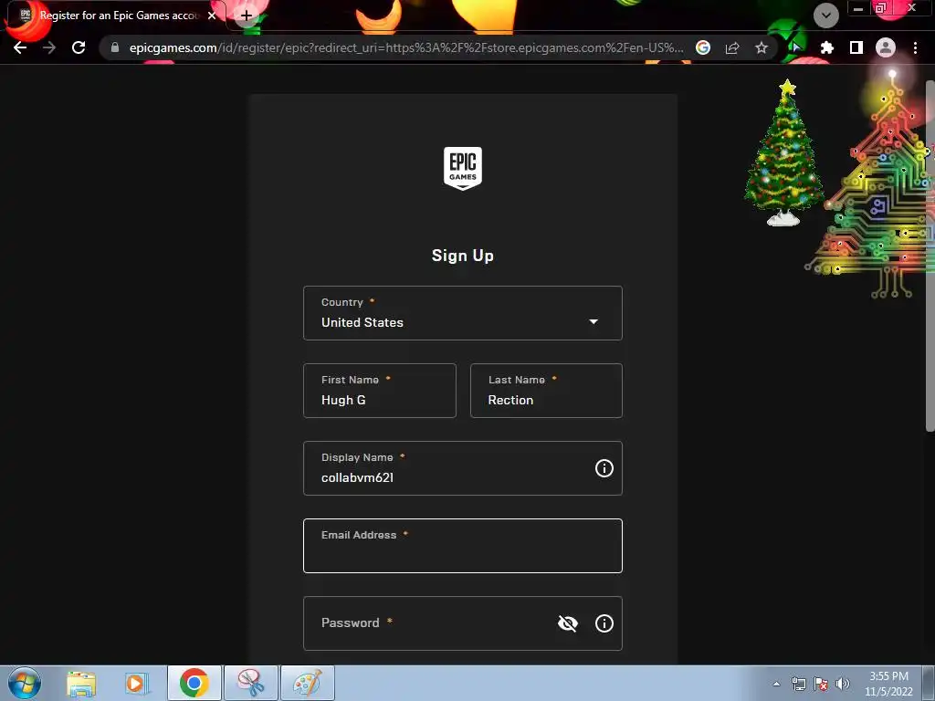Image resolution: width=935 pixels, height=701 pixels.
Task: Open tab search chevron button
Action: click(825, 16)
